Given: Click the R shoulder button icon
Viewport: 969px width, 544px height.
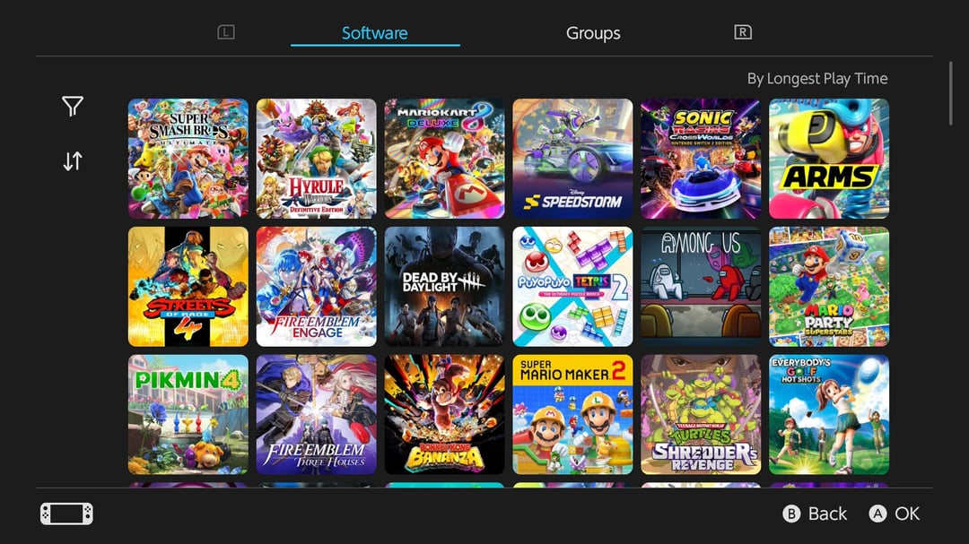Looking at the screenshot, I should pyautogui.click(x=743, y=32).
